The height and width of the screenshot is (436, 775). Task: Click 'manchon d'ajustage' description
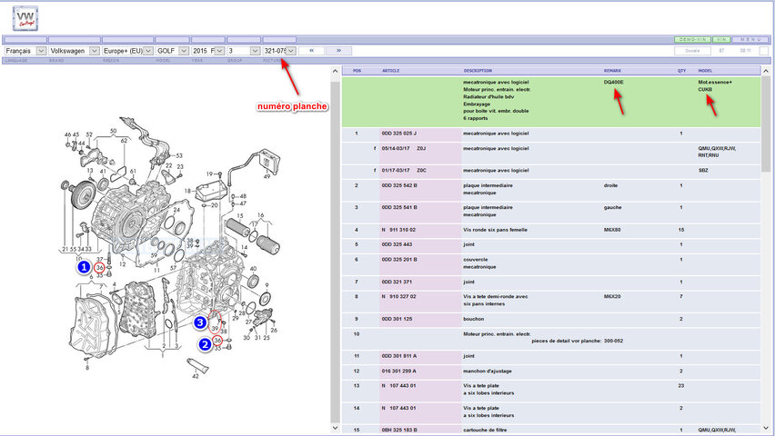[488, 371]
